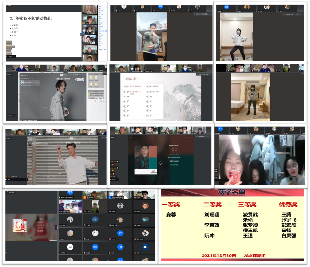Click the white panda avatar in the participant gallery
Image resolution: width=310 pixels, height=267 pixels.
click(x=95, y=233)
